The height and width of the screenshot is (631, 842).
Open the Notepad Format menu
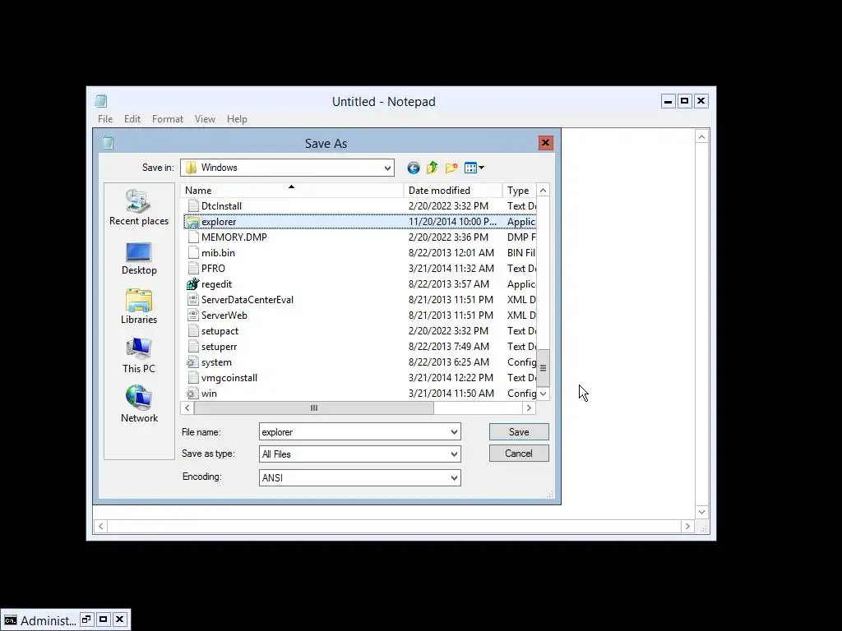[x=168, y=119]
